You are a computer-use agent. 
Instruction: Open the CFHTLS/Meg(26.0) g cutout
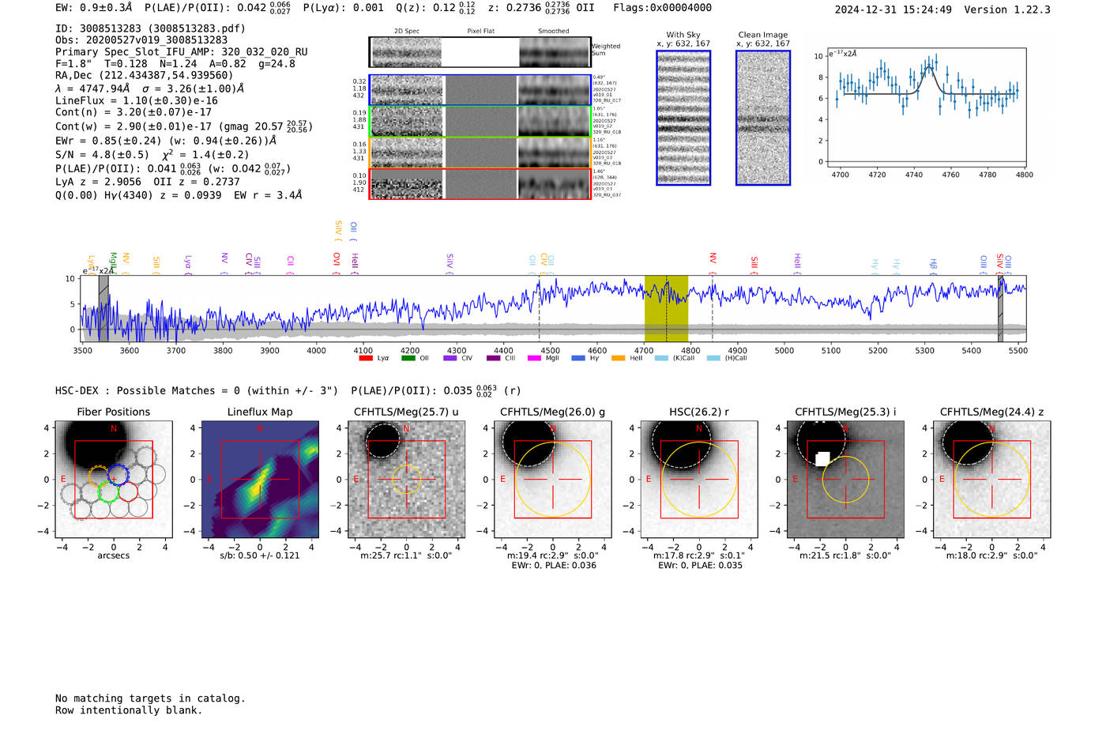click(552, 480)
